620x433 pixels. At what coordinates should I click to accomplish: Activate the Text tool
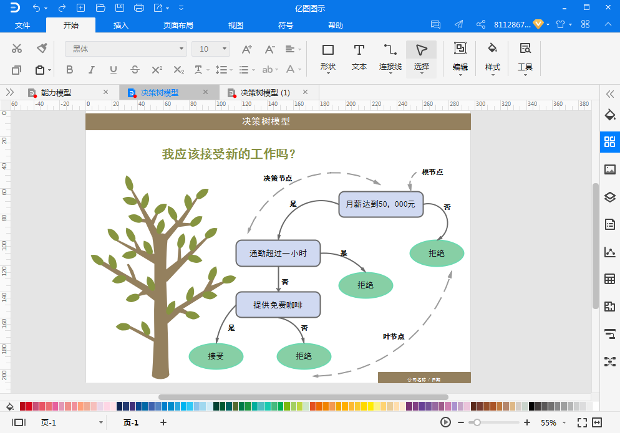[x=359, y=56]
